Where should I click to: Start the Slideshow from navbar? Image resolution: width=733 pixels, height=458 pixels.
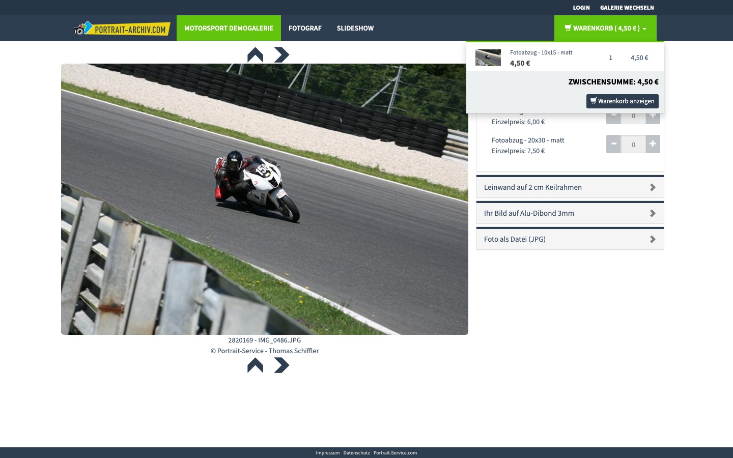[x=355, y=28]
